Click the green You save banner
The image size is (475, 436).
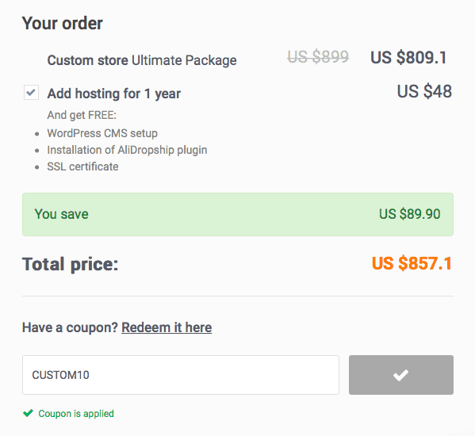click(x=238, y=214)
